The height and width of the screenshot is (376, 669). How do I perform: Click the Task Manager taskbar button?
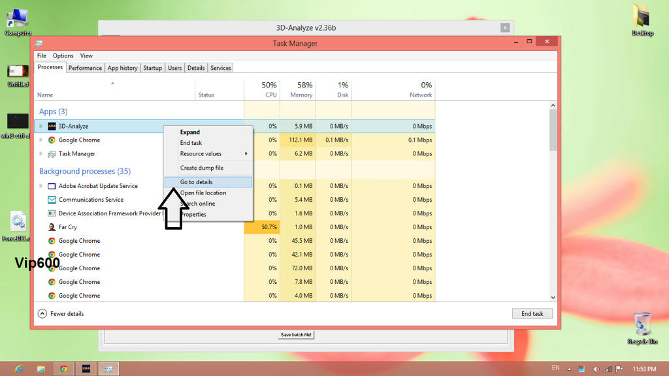109,369
